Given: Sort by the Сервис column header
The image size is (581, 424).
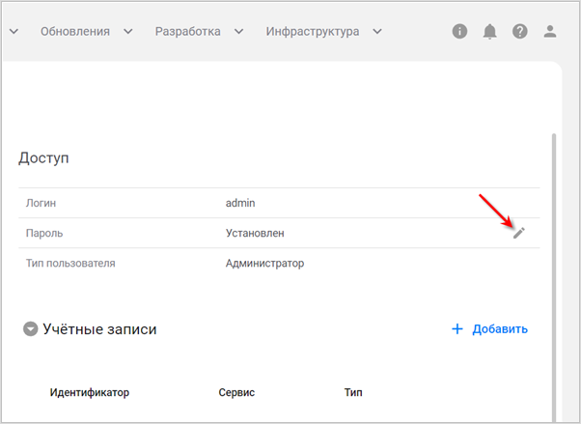Looking at the screenshot, I should click(x=236, y=392).
